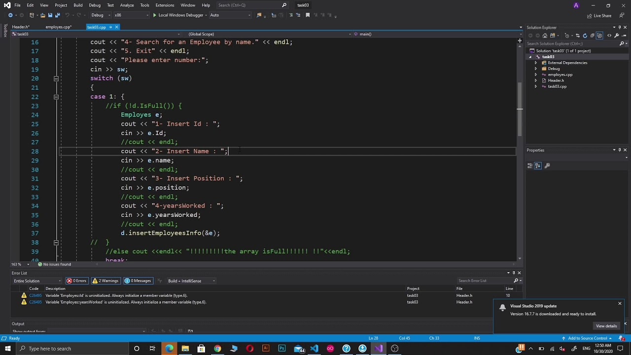
Task: Open Google Chrome from taskbar
Action: pos(217,349)
